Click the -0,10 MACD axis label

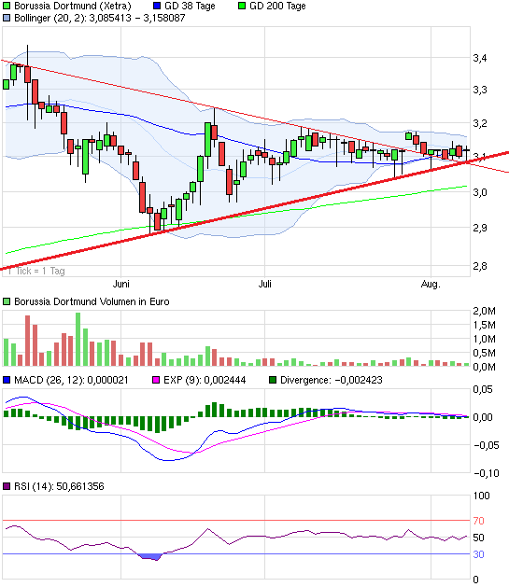(487, 473)
